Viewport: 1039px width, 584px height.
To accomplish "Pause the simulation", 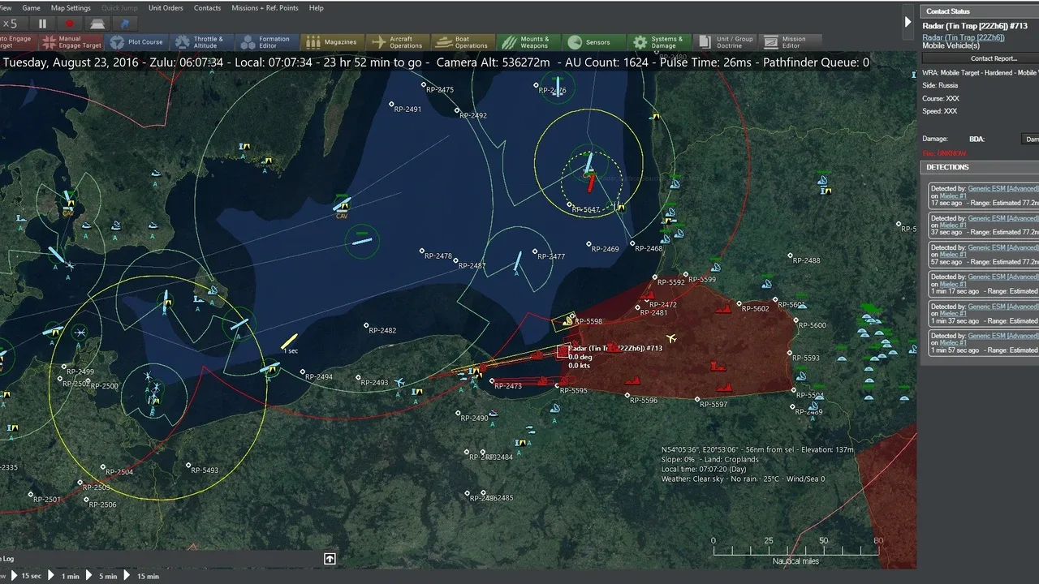I will [43, 24].
